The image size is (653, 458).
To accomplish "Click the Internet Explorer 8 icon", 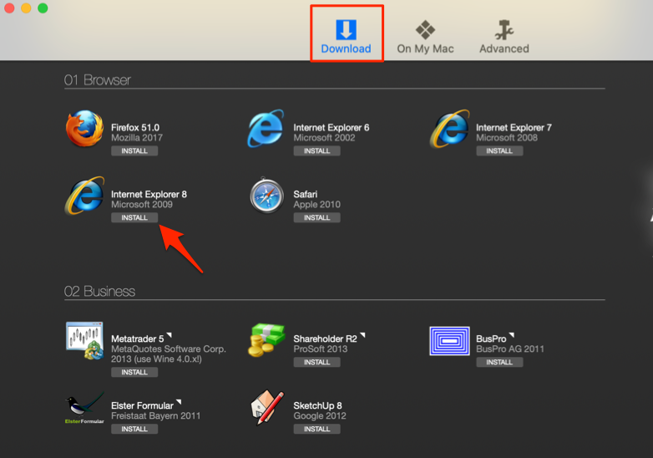I will pos(84,196).
